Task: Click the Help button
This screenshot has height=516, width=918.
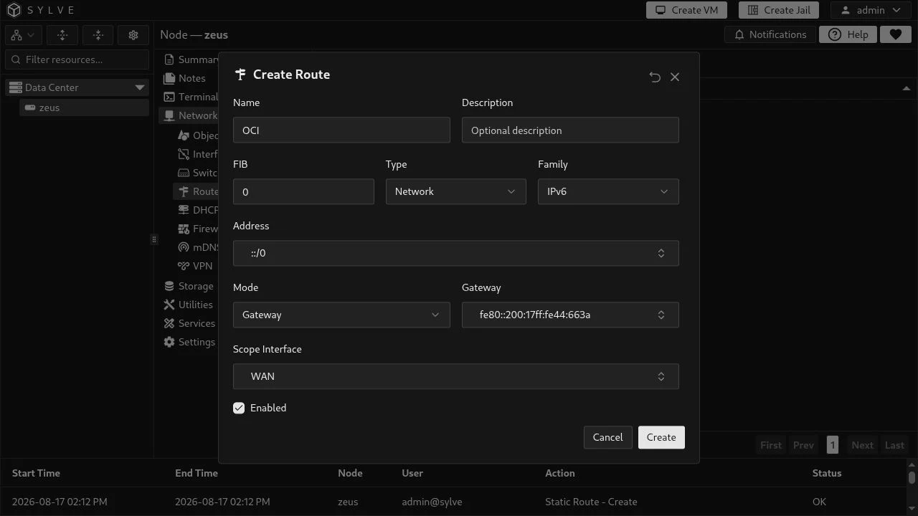Action: pyautogui.click(x=848, y=34)
